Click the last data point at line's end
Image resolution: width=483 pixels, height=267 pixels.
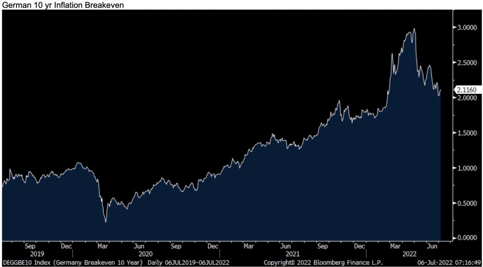point(441,90)
